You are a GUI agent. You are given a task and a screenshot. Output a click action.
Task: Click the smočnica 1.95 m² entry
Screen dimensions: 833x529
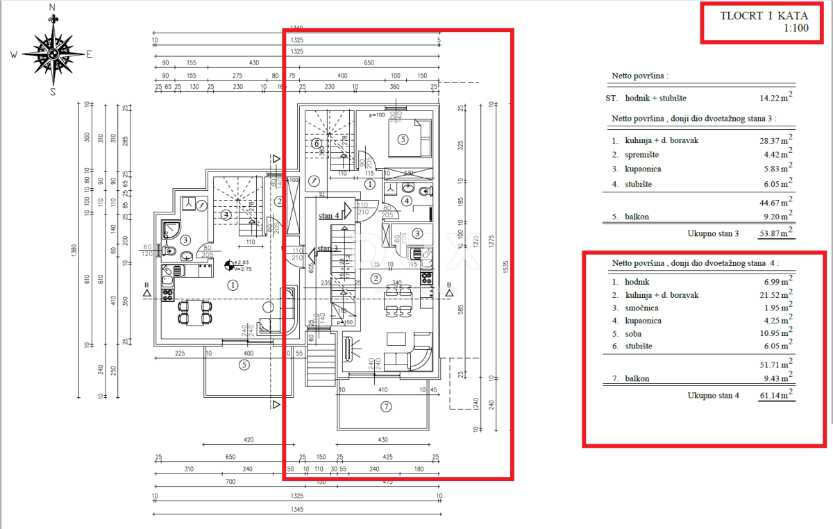pyautogui.click(x=701, y=308)
